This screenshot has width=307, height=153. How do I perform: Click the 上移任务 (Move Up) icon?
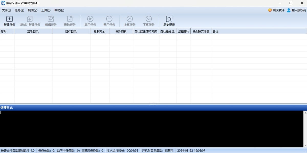point(130,19)
